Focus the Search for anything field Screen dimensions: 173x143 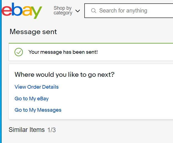pos(129,11)
